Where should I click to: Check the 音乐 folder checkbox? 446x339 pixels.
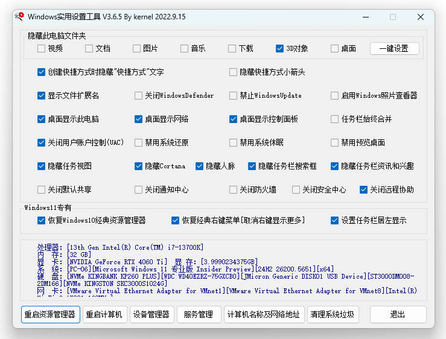tap(184, 49)
